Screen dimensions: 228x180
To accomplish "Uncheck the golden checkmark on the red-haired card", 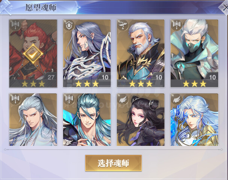I will (33, 54).
